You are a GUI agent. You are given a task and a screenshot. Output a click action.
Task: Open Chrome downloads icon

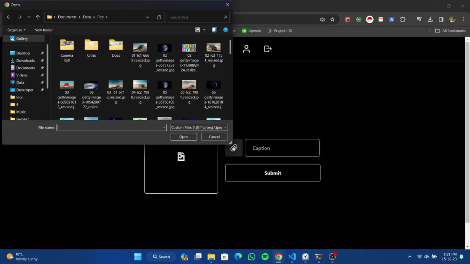pos(430,19)
